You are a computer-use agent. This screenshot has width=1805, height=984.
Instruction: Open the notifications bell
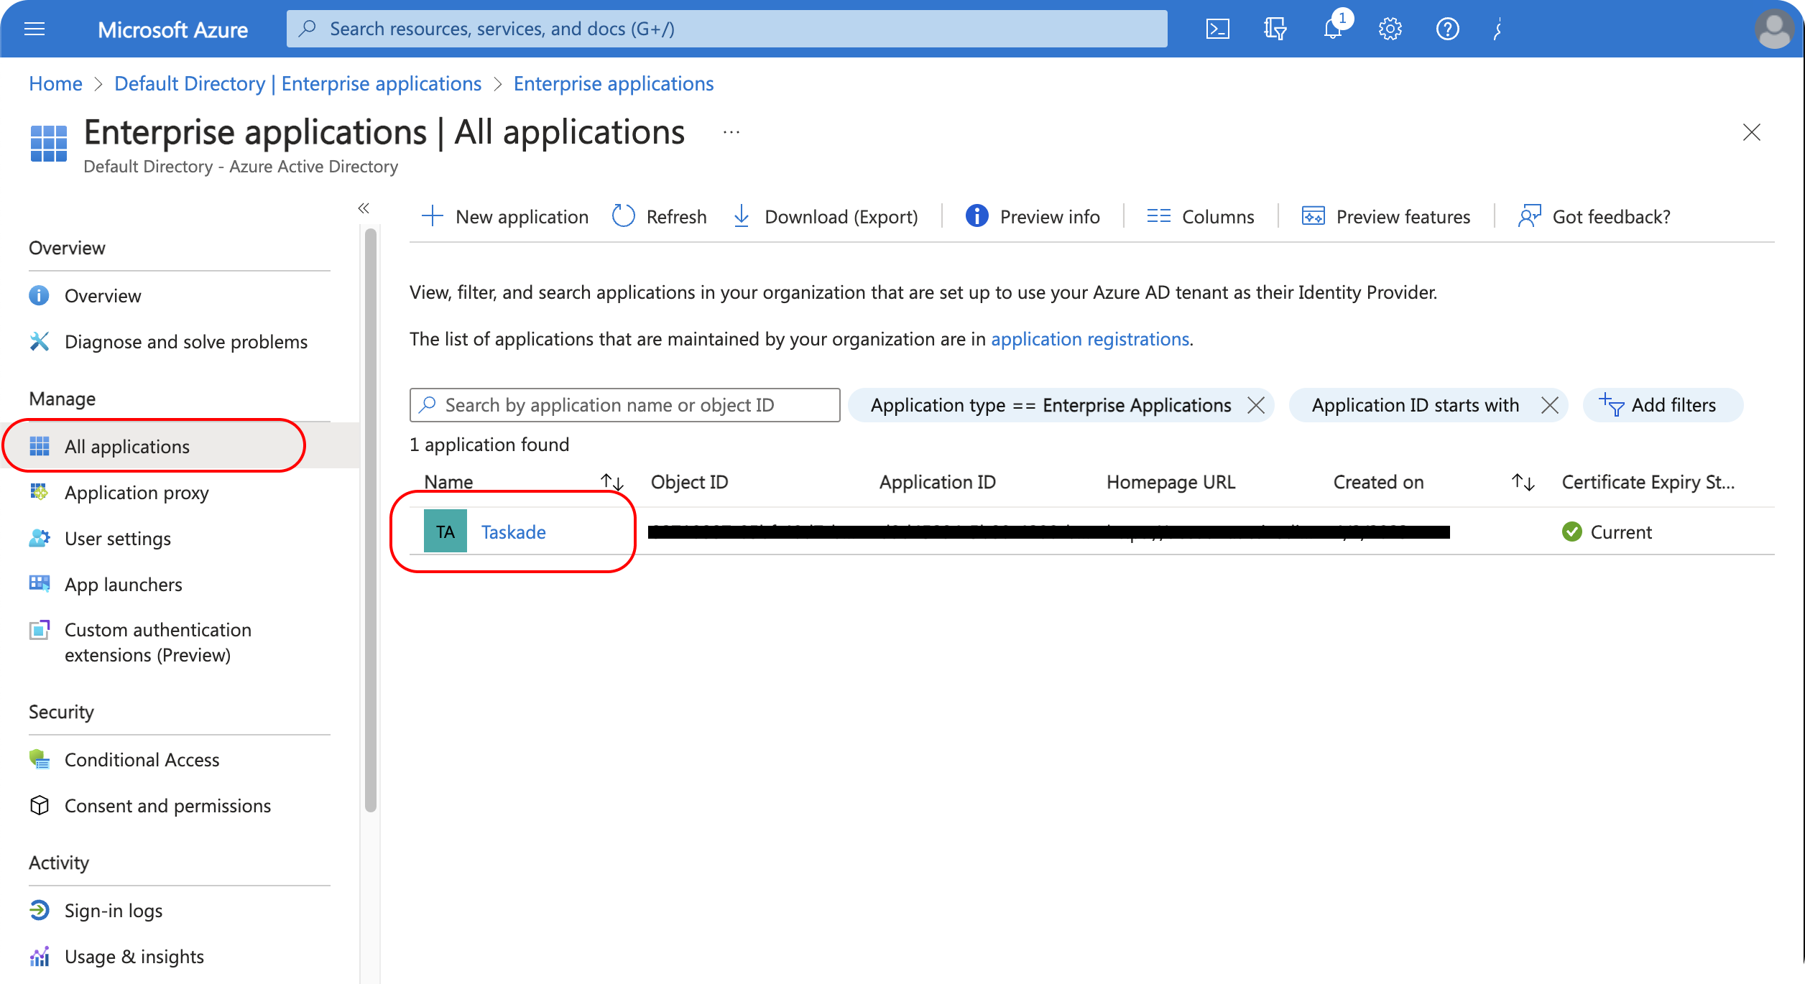pyautogui.click(x=1333, y=29)
